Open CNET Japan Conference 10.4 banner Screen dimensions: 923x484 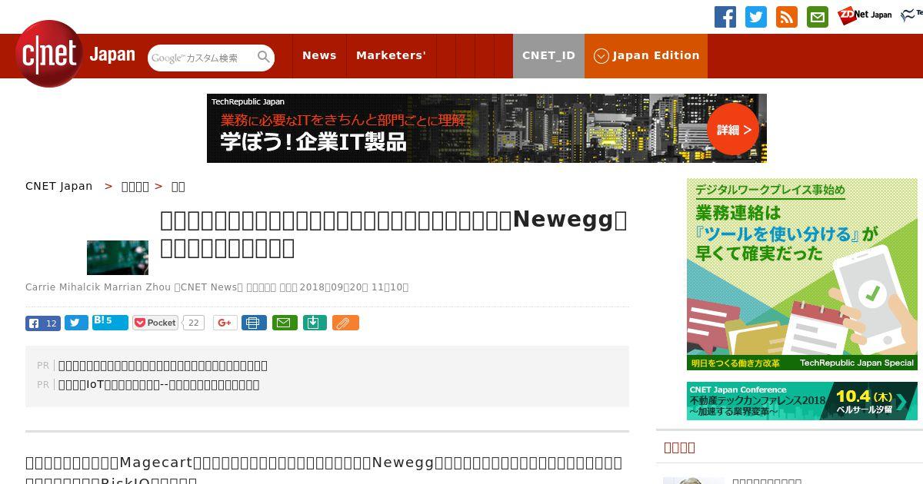(x=802, y=401)
